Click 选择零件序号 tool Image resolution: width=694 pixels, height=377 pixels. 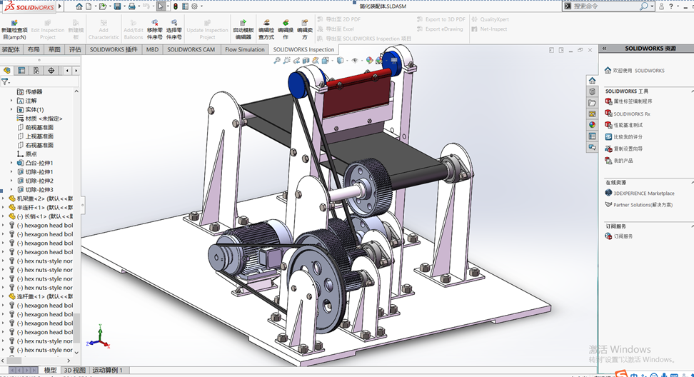174,30
